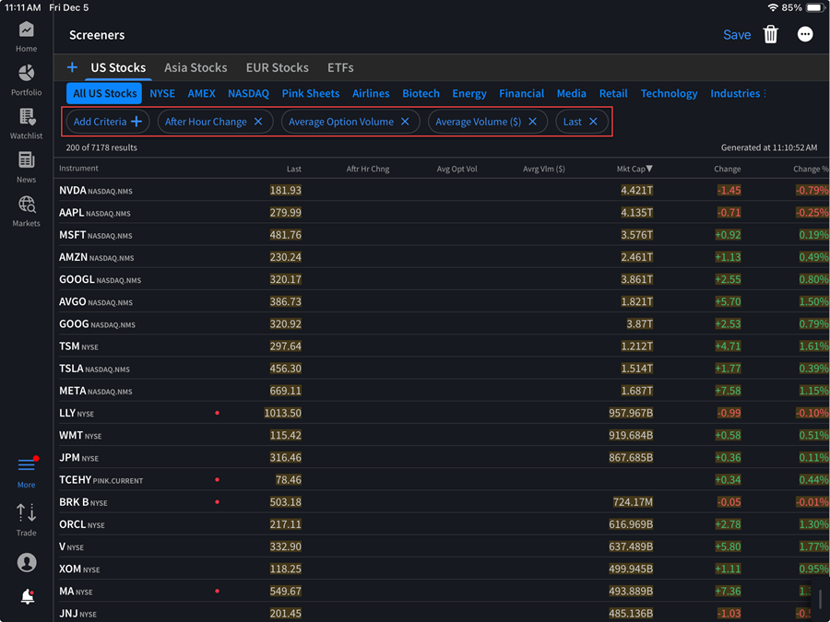The image size is (830, 622).
Task: Open the Home icon in sidebar
Action: coord(26,30)
